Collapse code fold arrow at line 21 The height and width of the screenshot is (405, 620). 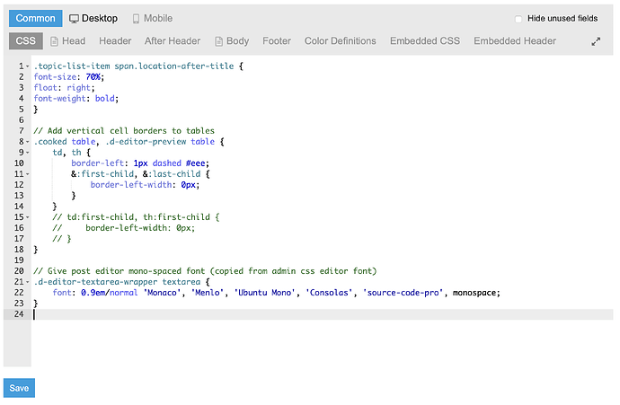point(27,282)
